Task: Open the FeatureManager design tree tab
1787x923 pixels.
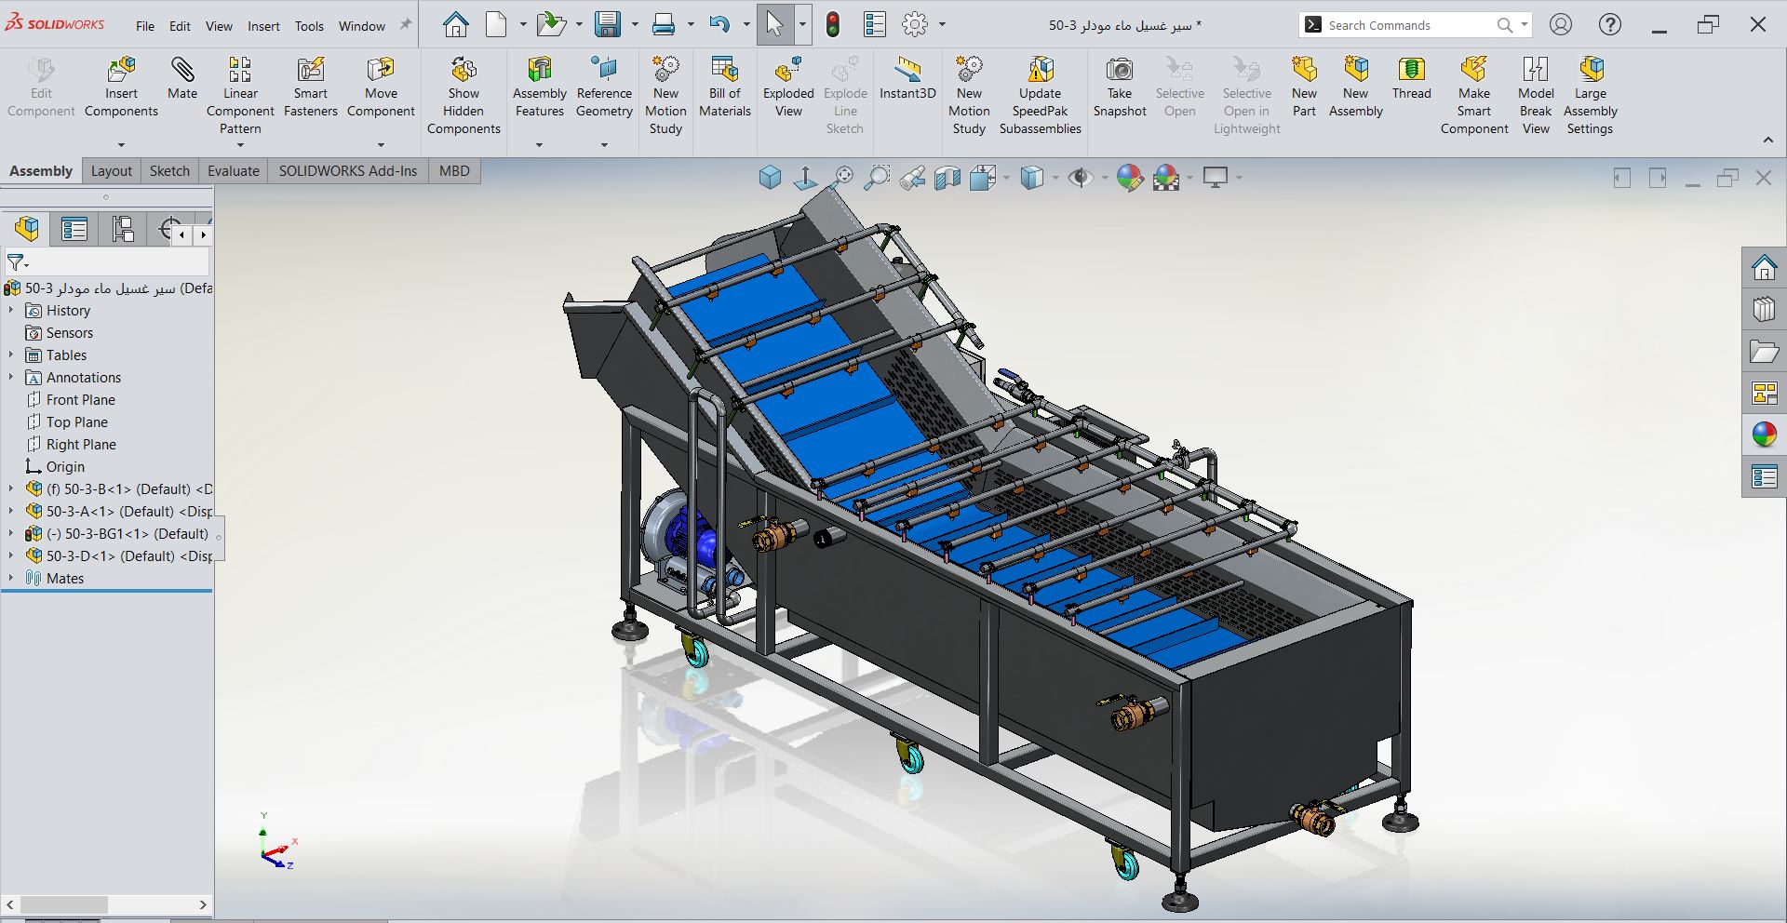Action: [27, 228]
